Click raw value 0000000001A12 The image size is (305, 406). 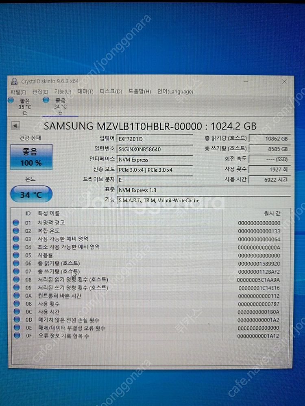click(258, 336)
